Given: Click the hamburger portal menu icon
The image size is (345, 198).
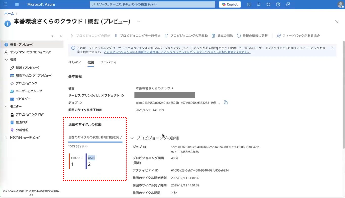Looking at the screenshot, I should pyautogui.click(x=17, y=5).
